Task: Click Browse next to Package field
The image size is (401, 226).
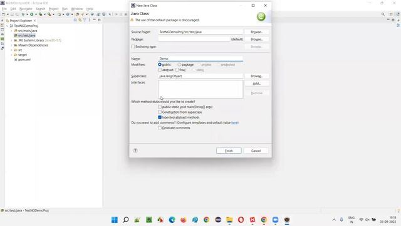Action: click(x=256, y=39)
